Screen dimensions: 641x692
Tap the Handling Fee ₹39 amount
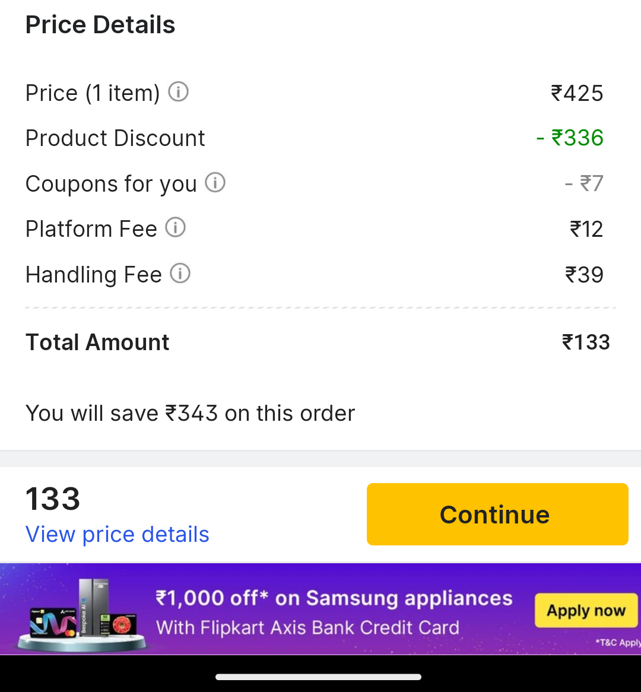pyautogui.click(x=584, y=275)
